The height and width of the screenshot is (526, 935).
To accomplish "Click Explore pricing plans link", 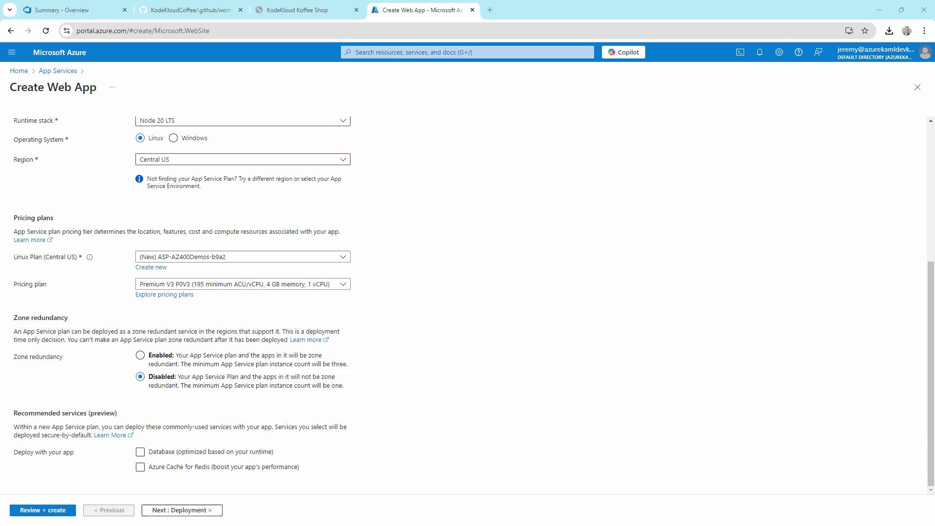I will pyautogui.click(x=164, y=295).
